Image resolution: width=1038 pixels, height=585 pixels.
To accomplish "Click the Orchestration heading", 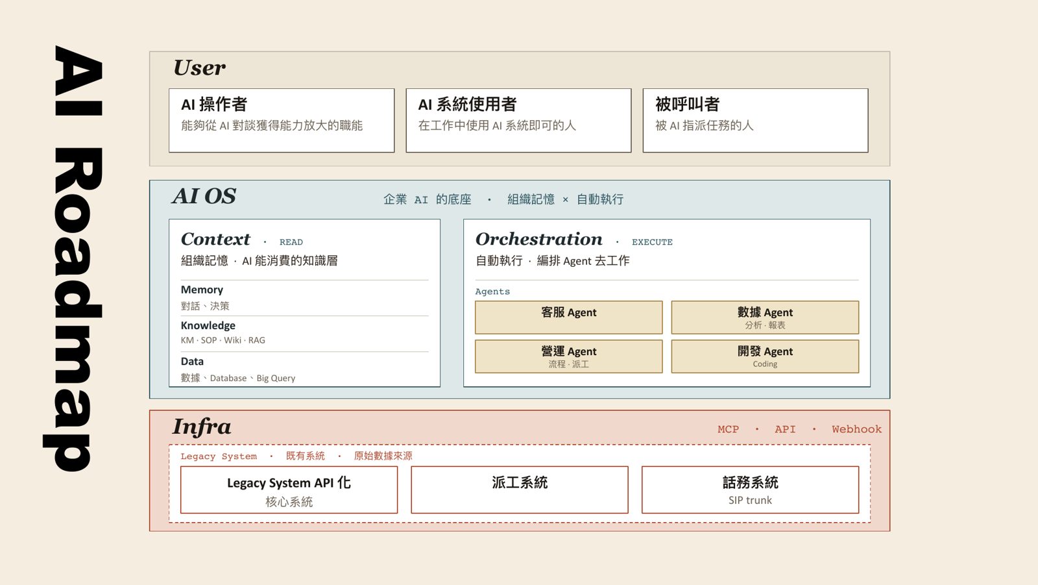I will point(538,239).
